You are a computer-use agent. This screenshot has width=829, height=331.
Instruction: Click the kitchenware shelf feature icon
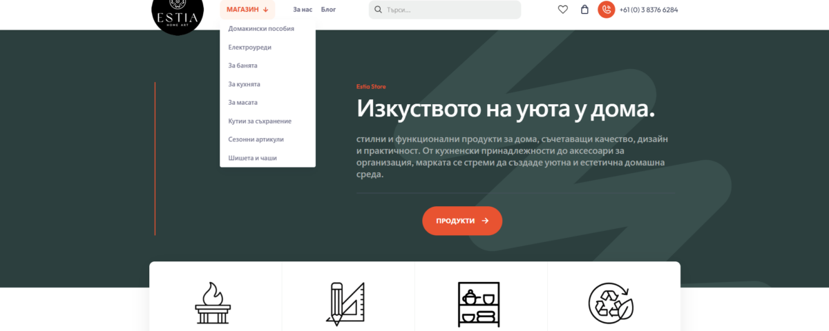[x=478, y=303]
